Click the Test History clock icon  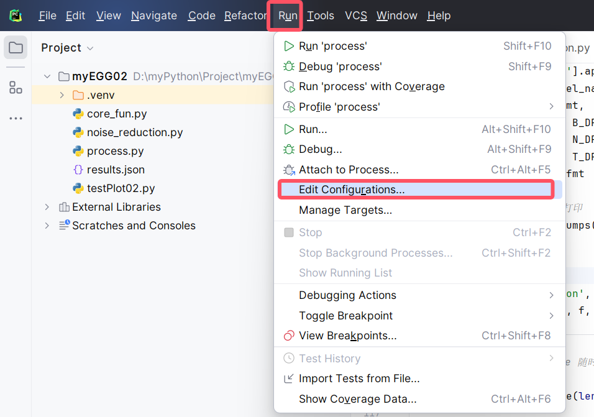(x=288, y=358)
